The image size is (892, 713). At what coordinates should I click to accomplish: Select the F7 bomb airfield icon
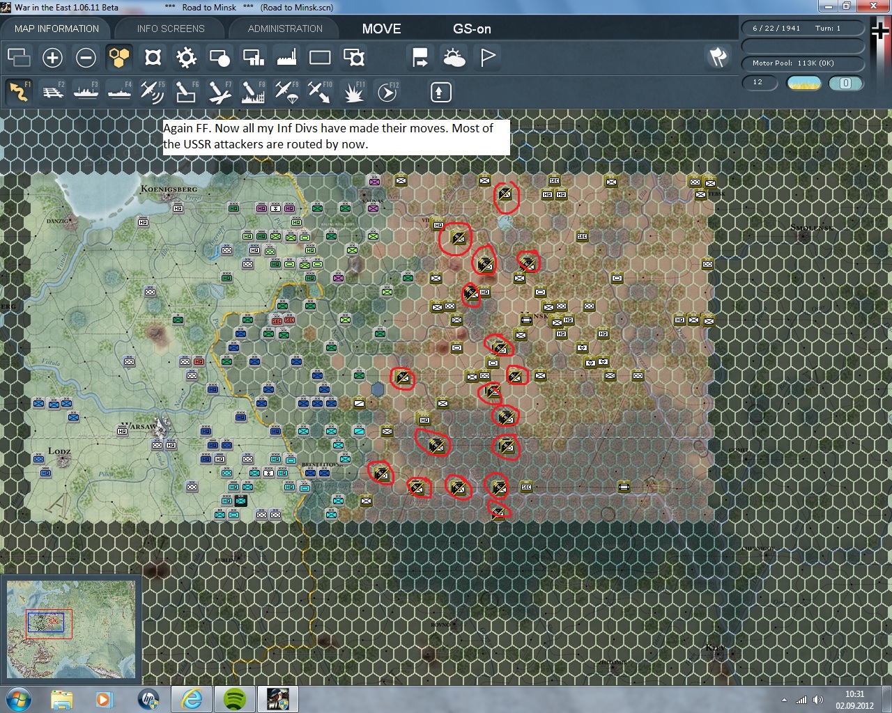coord(220,92)
